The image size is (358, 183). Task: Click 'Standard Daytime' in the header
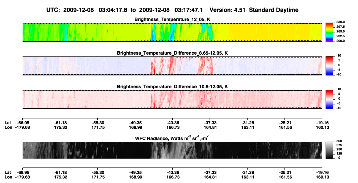pos(273,10)
